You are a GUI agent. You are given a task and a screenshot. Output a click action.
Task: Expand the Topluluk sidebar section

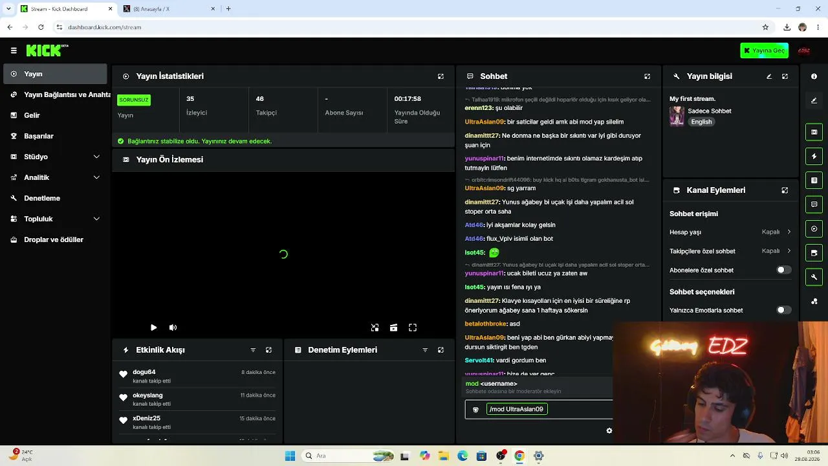[96, 219]
